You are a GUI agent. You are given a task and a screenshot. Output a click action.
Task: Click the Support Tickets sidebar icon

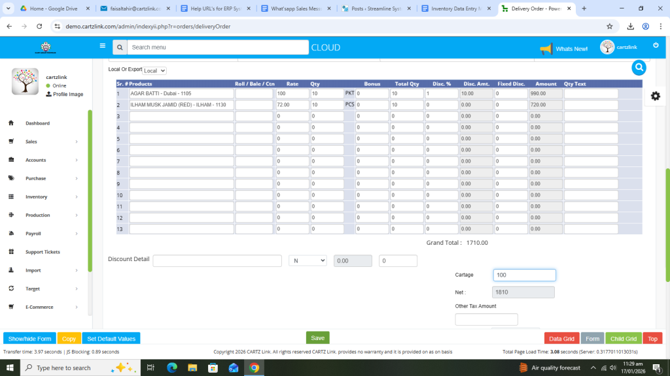pyautogui.click(x=11, y=252)
